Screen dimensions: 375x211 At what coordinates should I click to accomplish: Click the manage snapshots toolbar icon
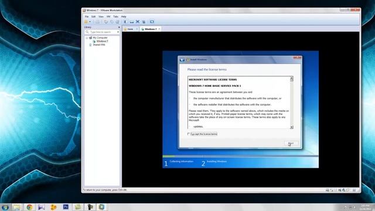click(117, 22)
